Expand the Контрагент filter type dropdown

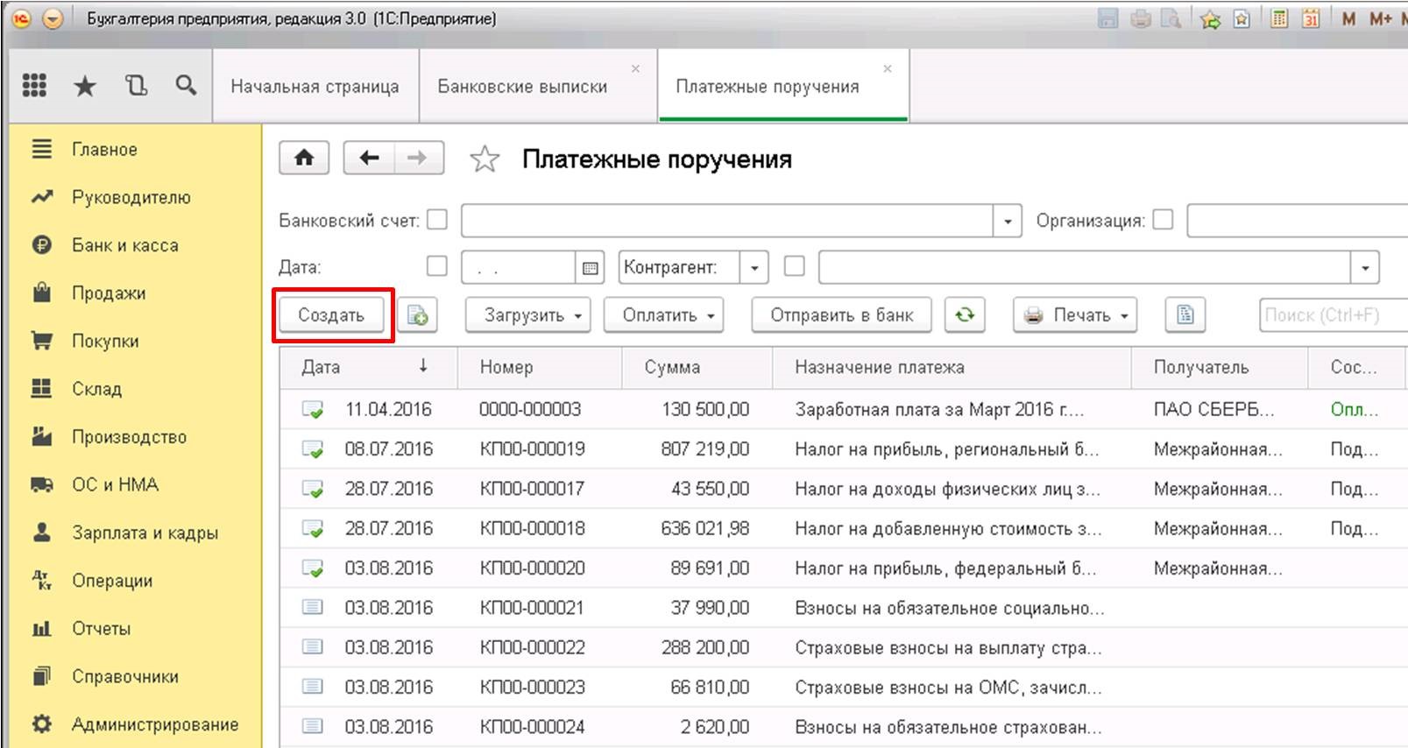point(754,268)
